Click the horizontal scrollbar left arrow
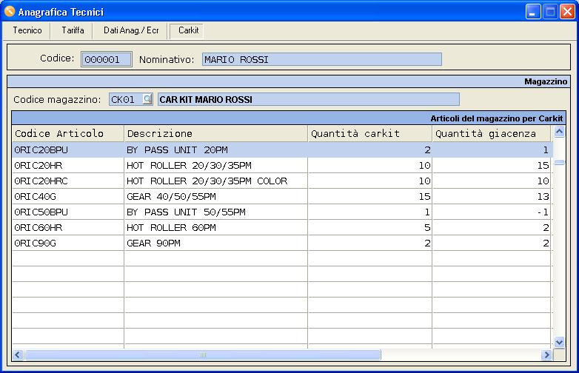This screenshot has width=579, height=373. pyautogui.click(x=17, y=355)
